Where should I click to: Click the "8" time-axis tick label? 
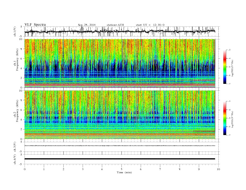pos(180,169)
